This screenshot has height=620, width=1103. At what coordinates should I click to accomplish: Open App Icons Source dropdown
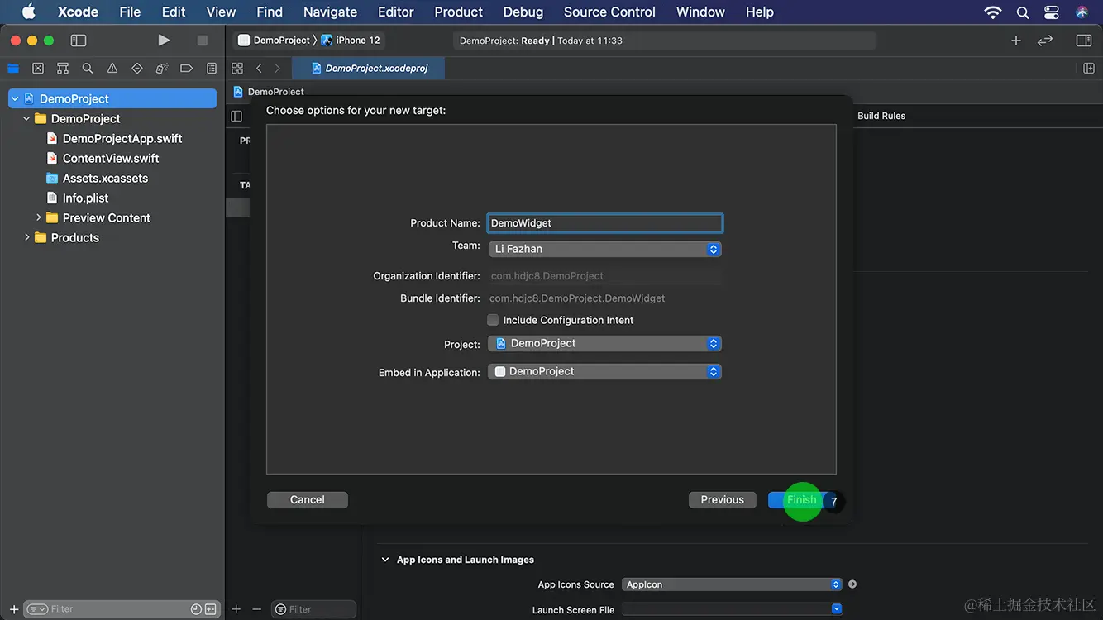[x=731, y=584]
